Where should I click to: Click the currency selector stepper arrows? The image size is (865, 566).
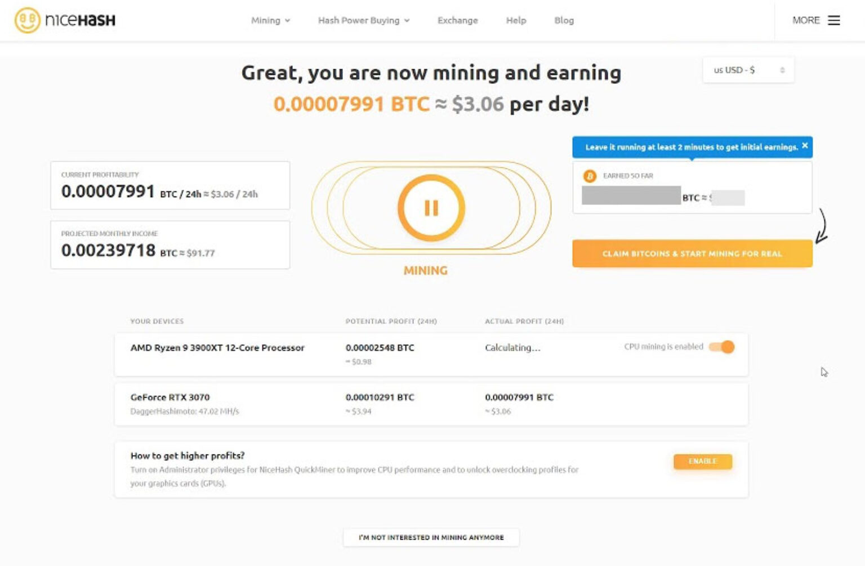[x=782, y=70]
